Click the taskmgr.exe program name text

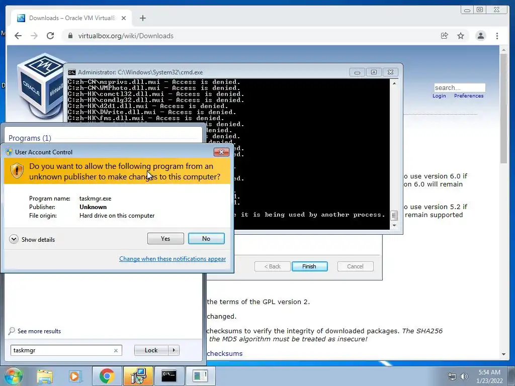(x=95, y=198)
